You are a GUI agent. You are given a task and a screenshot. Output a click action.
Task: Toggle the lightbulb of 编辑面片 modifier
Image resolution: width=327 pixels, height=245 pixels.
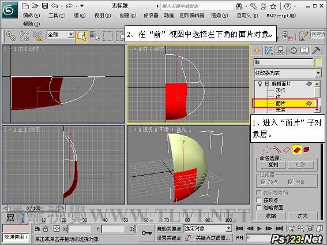pos(260,84)
